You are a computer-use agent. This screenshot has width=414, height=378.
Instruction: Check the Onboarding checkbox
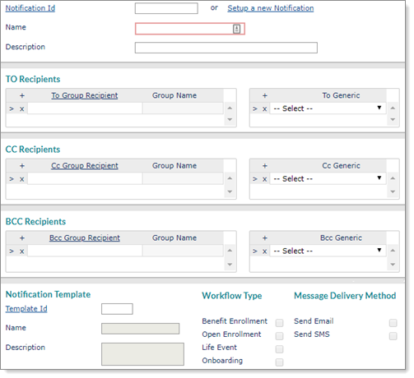[280, 362]
